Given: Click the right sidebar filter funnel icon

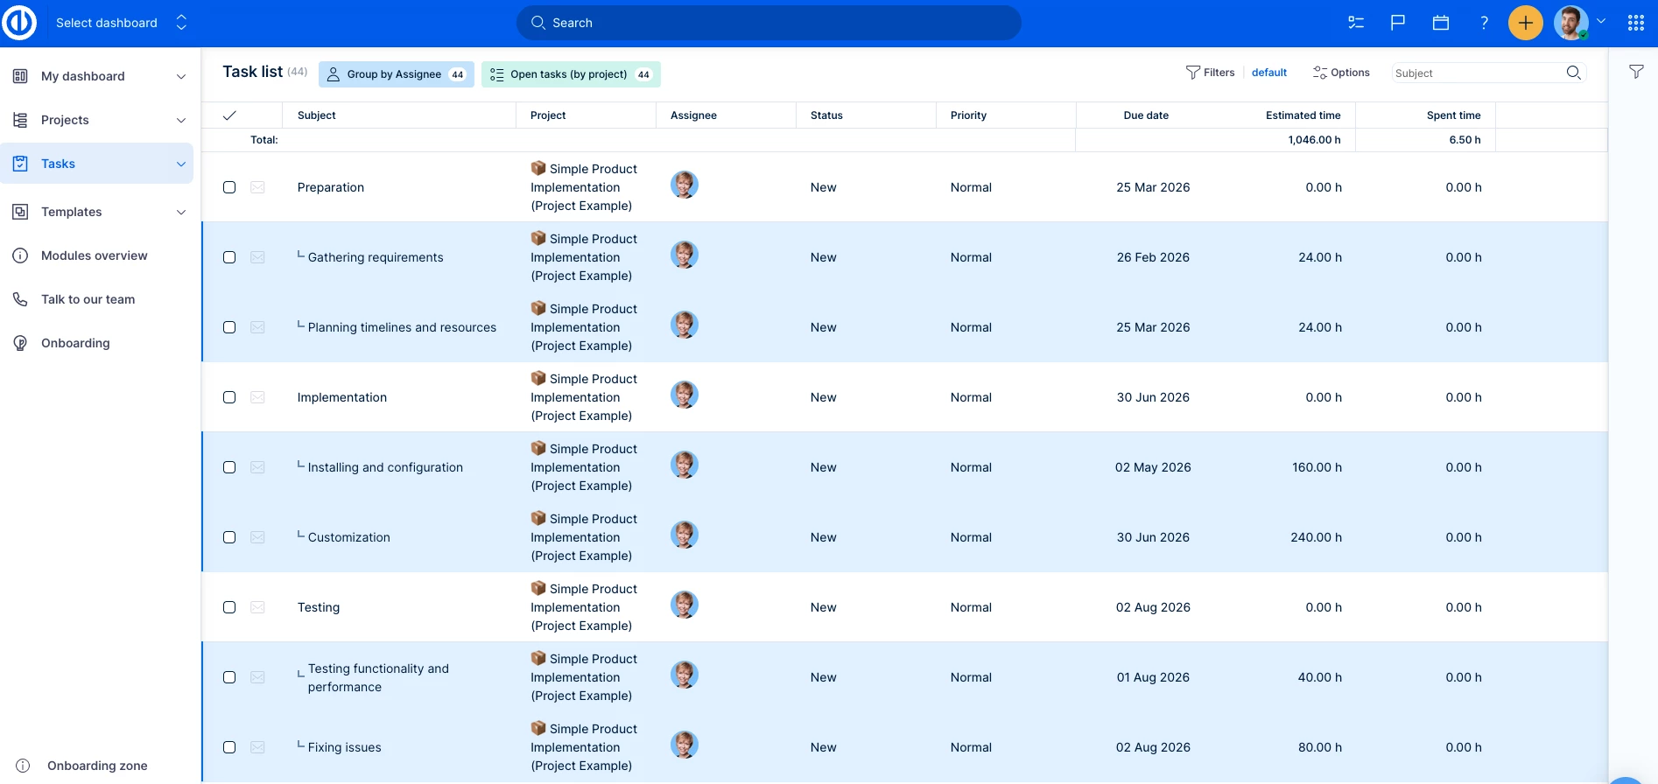Looking at the screenshot, I should click(1636, 72).
